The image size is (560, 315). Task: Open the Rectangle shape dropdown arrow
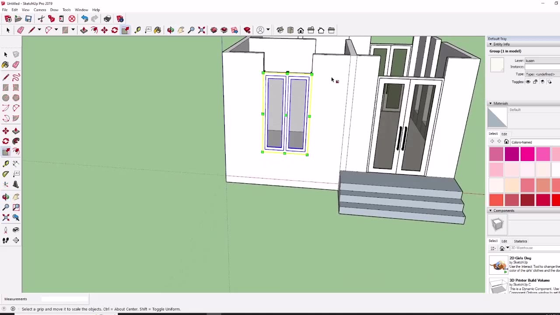pyautogui.click(x=73, y=30)
